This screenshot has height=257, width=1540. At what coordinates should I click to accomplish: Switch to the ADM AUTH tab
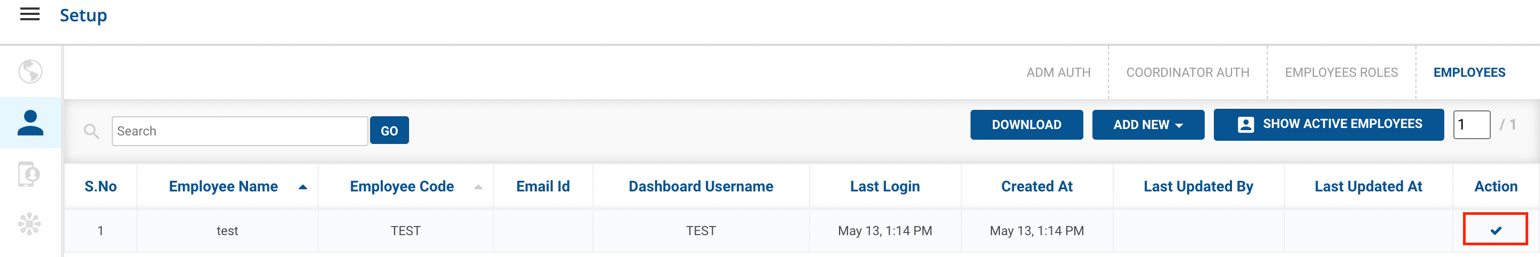point(1058,73)
